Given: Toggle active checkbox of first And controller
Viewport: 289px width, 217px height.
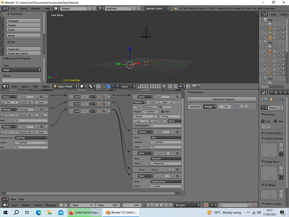Looking at the screenshot, I should tap(104, 97).
